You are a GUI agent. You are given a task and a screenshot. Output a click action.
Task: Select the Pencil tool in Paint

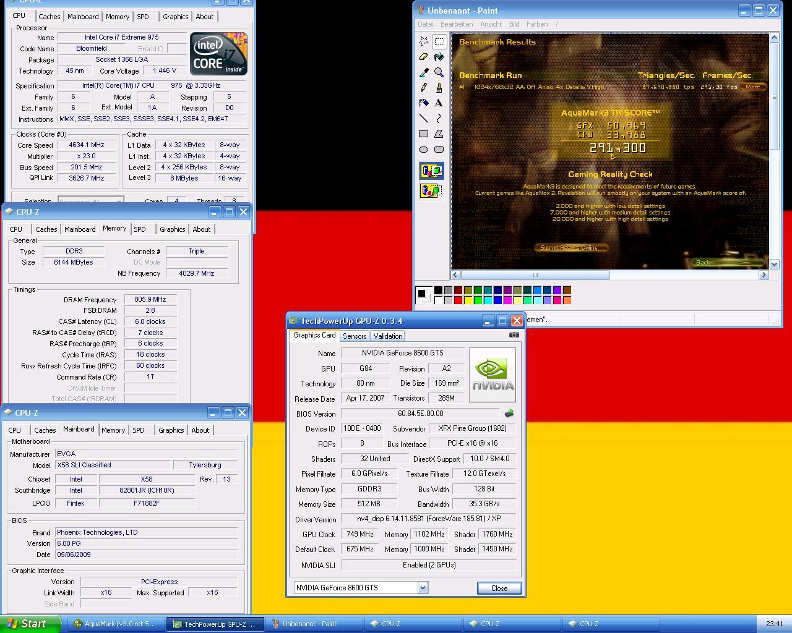click(424, 88)
